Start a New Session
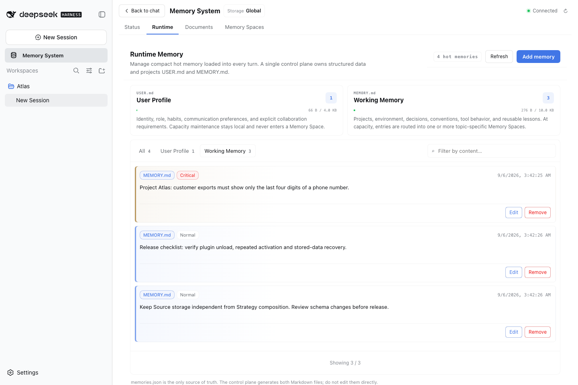Viewport: 578px width, 385px height. click(x=56, y=37)
